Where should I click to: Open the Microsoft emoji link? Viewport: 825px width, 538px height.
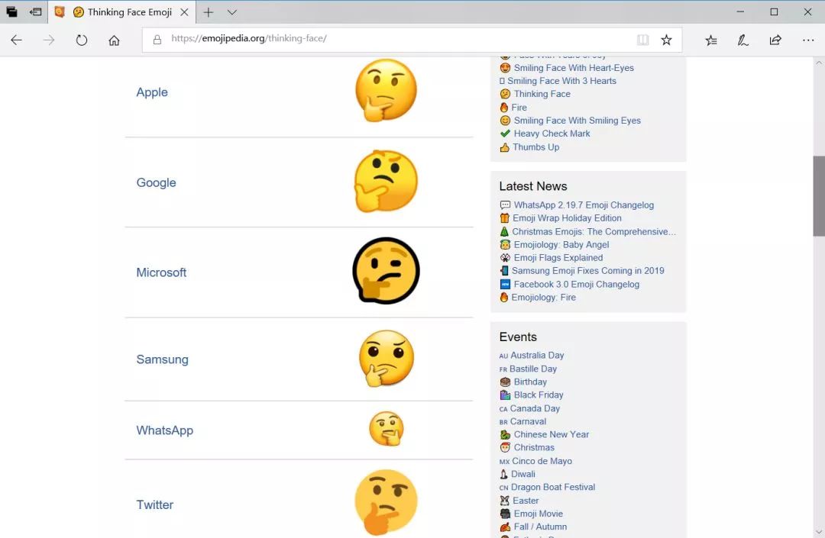point(161,272)
